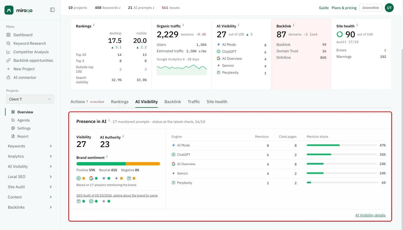Click the info icon next to Rankings
Image resolution: width=403 pixels, height=230 pixels.
[94, 25]
